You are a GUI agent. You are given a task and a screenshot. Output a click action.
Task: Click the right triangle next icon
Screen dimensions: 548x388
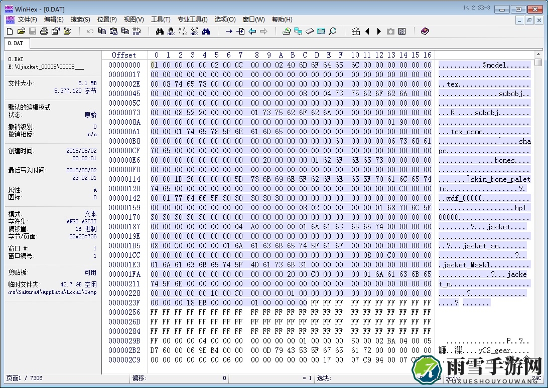tap(379, 32)
